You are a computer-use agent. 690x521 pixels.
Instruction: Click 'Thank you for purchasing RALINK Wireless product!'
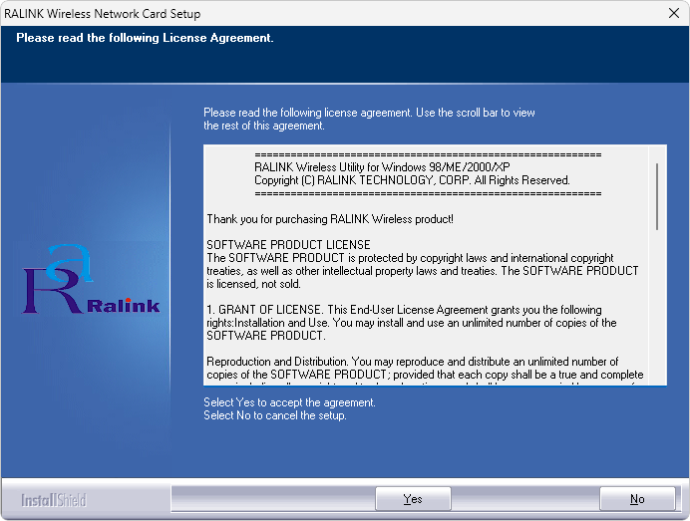click(x=330, y=219)
